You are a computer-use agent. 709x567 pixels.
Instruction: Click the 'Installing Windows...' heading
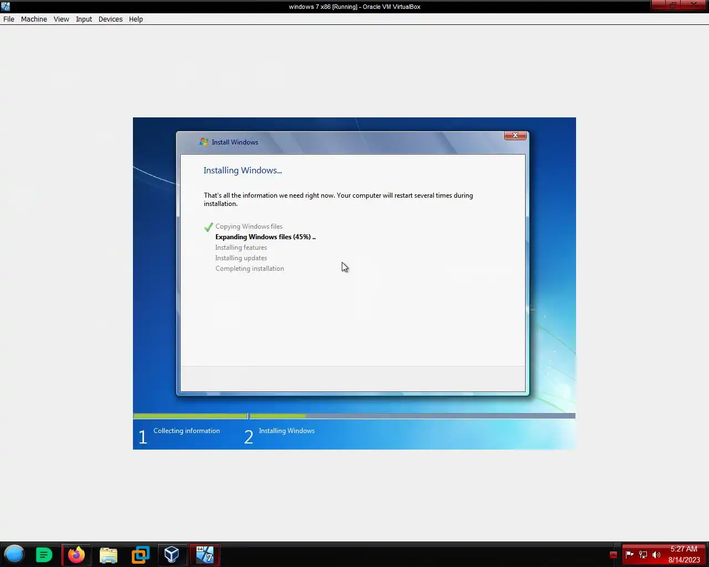point(243,171)
